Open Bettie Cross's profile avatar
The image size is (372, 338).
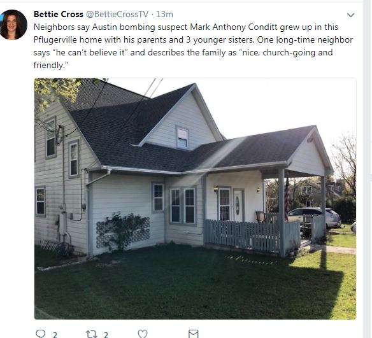pyautogui.click(x=13, y=25)
